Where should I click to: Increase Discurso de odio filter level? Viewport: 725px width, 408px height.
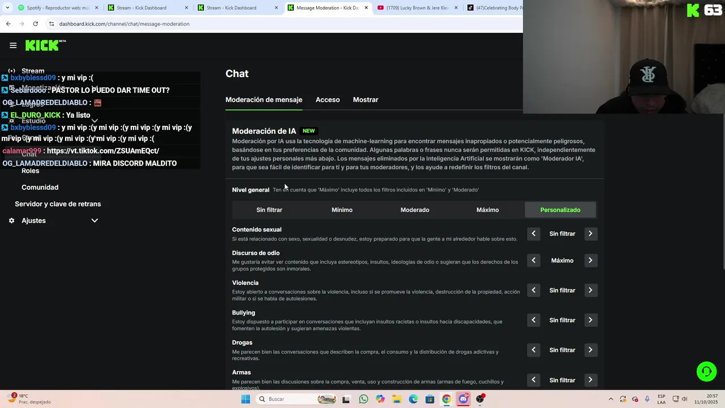pos(590,260)
